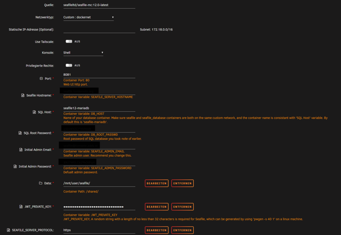Click the Seafile Hostname input field
This screenshot has height=235, width=341.
coord(99,91)
